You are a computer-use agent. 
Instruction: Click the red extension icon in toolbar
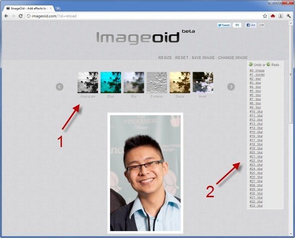tap(273, 16)
